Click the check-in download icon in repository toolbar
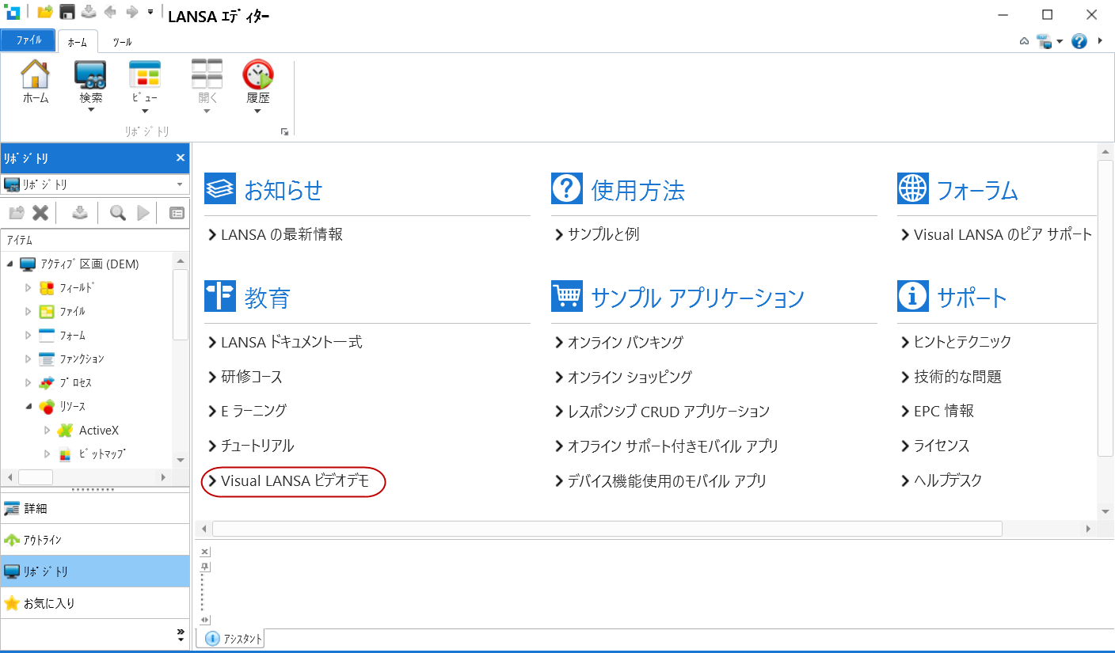Screen dimensions: 1115x653 coord(79,213)
